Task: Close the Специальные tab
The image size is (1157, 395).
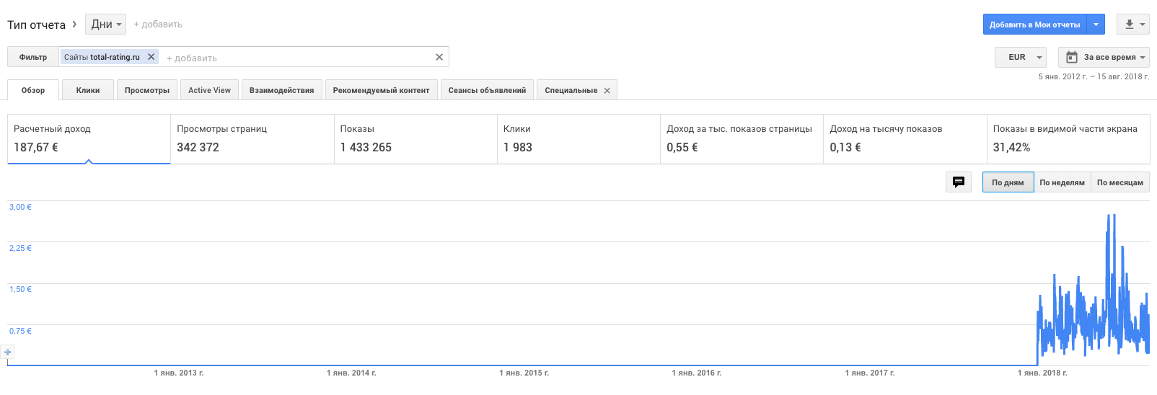Action: tap(607, 91)
